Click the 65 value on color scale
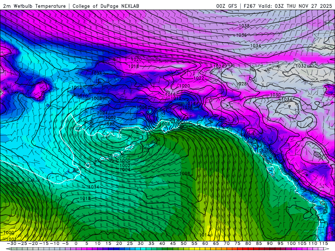This screenshot has height=251, width=335. 216,243
